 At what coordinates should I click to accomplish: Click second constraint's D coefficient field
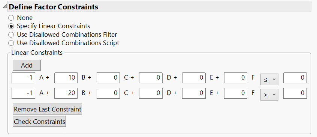(x=151, y=93)
